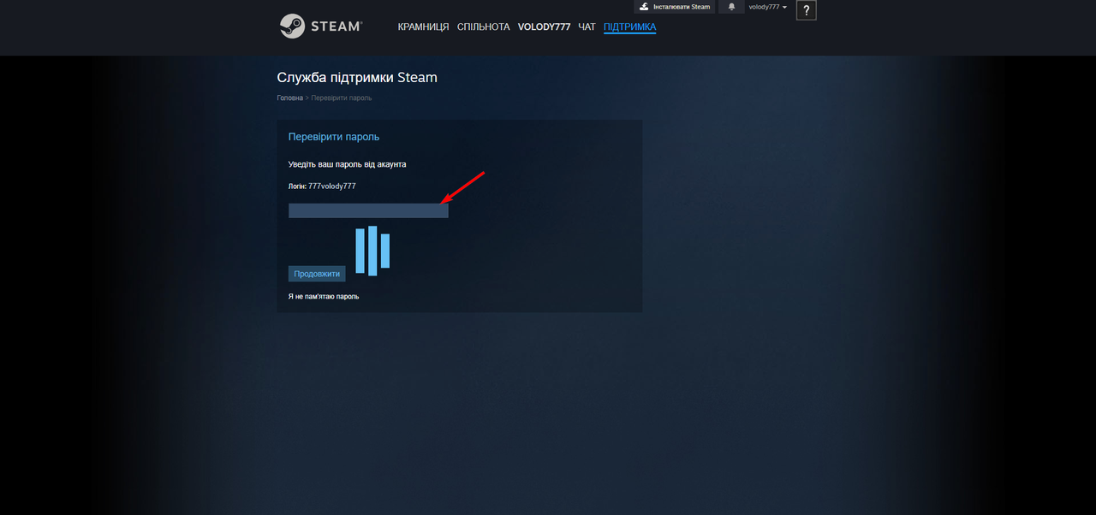Screen dimensions: 1096x515
Task: Click 'Я не пам'ятаю пароль' link
Action: click(x=324, y=297)
